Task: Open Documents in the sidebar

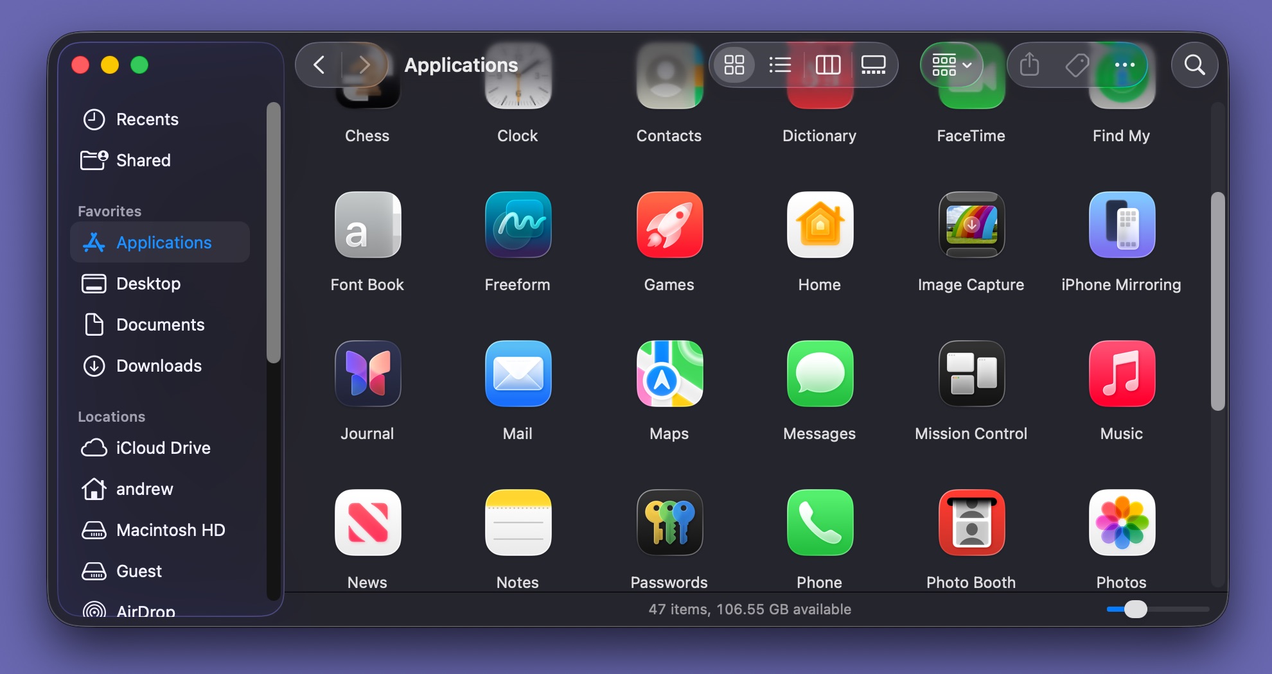Action: point(159,325)
